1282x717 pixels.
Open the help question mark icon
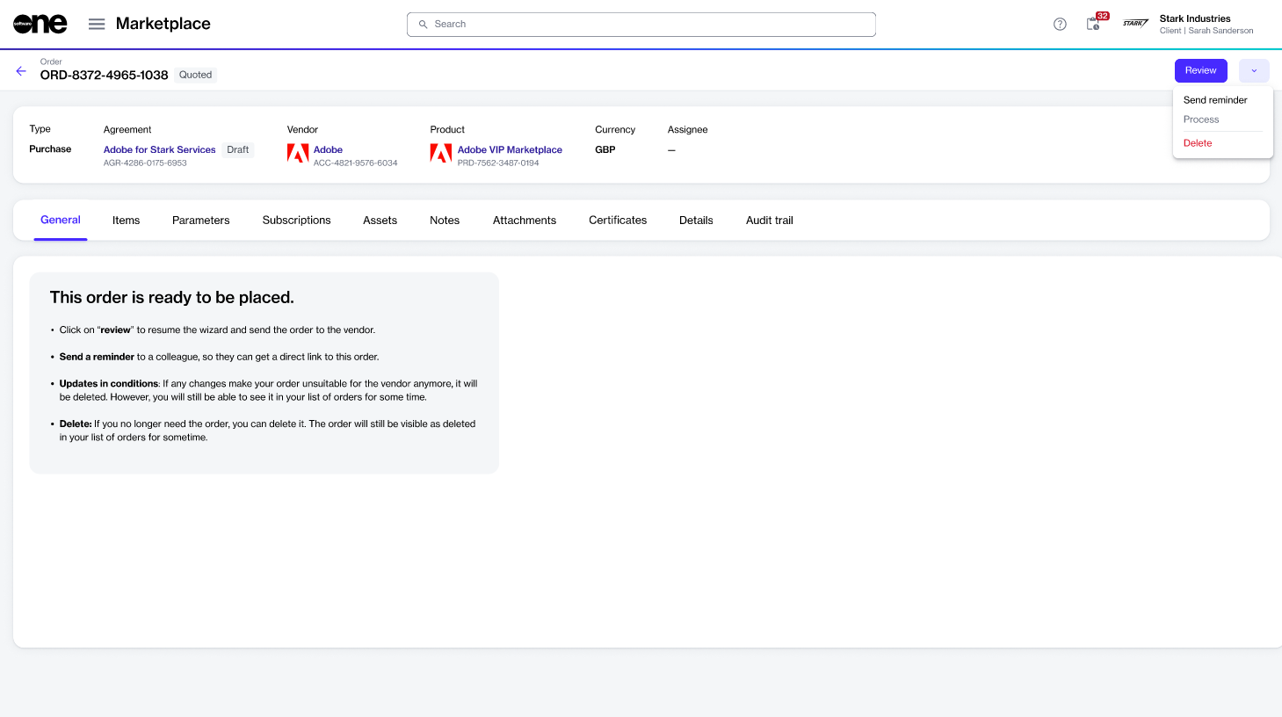(1060, 25)
